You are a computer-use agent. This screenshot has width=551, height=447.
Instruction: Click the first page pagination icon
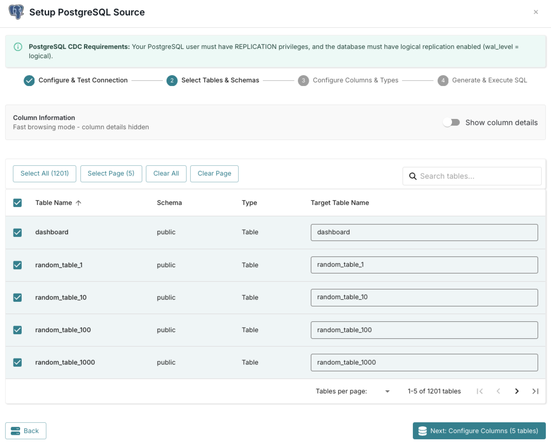(x=479, y=391)
